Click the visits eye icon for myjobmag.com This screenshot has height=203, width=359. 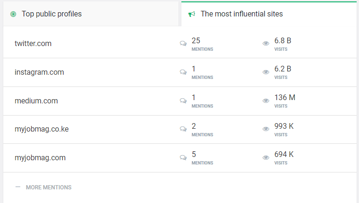(x=266, y=158)
